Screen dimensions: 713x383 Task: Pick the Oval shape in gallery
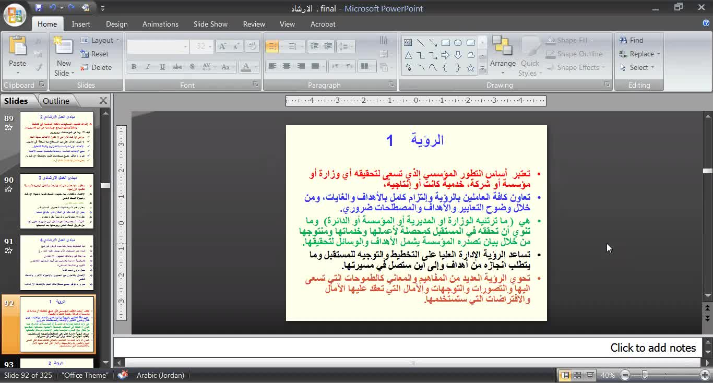(x=458, y=43)
